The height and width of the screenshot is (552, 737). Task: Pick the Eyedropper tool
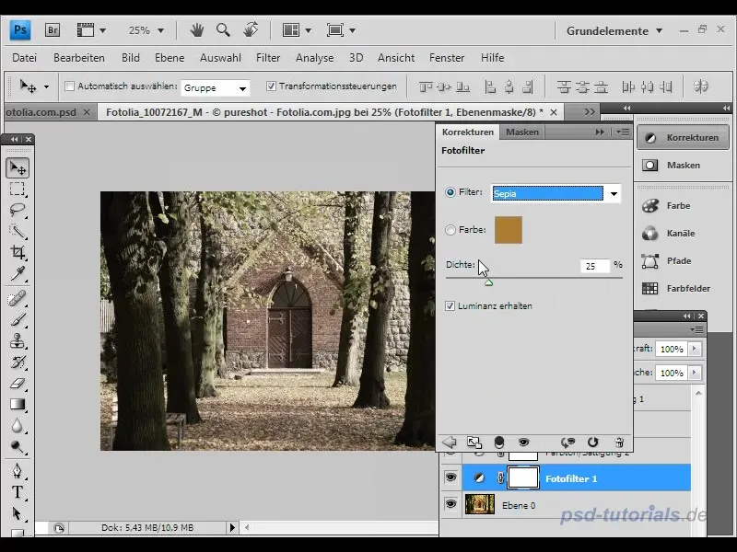coord(18,274)
